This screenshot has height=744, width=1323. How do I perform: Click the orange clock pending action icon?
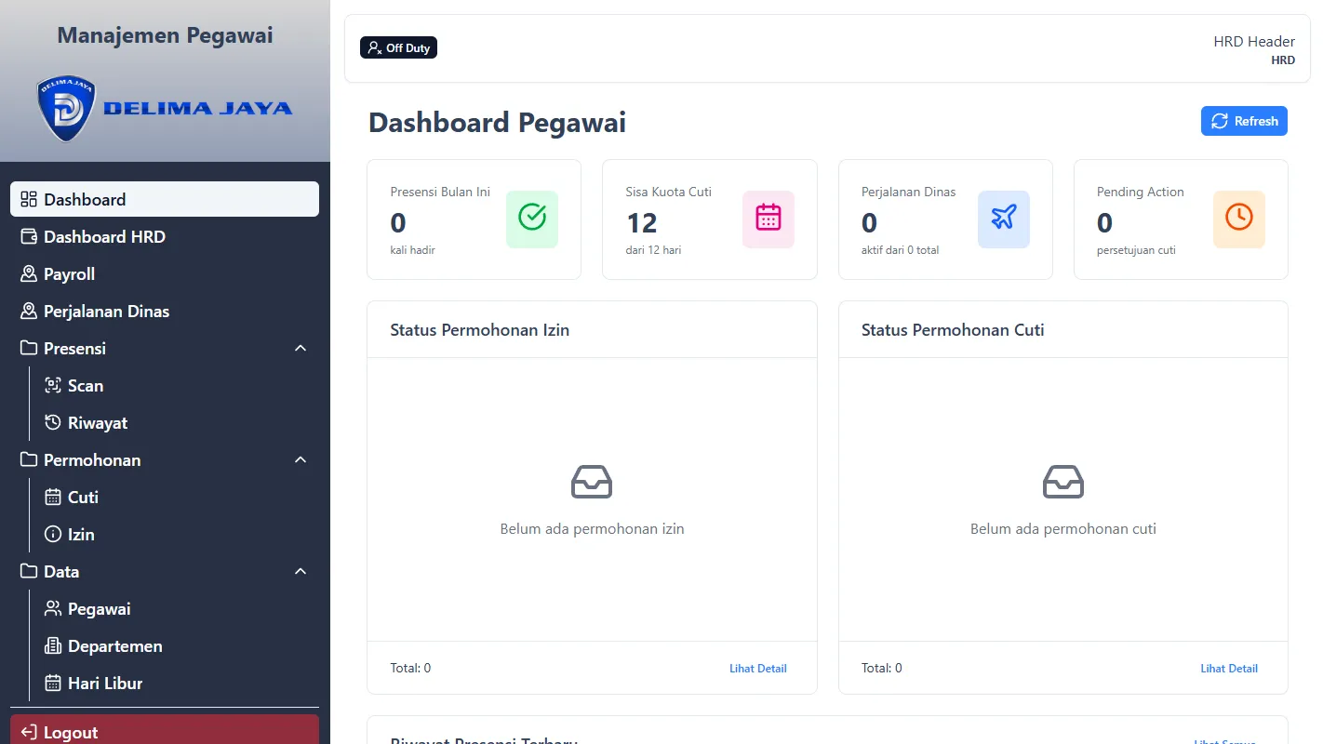tap(1238, 219)
